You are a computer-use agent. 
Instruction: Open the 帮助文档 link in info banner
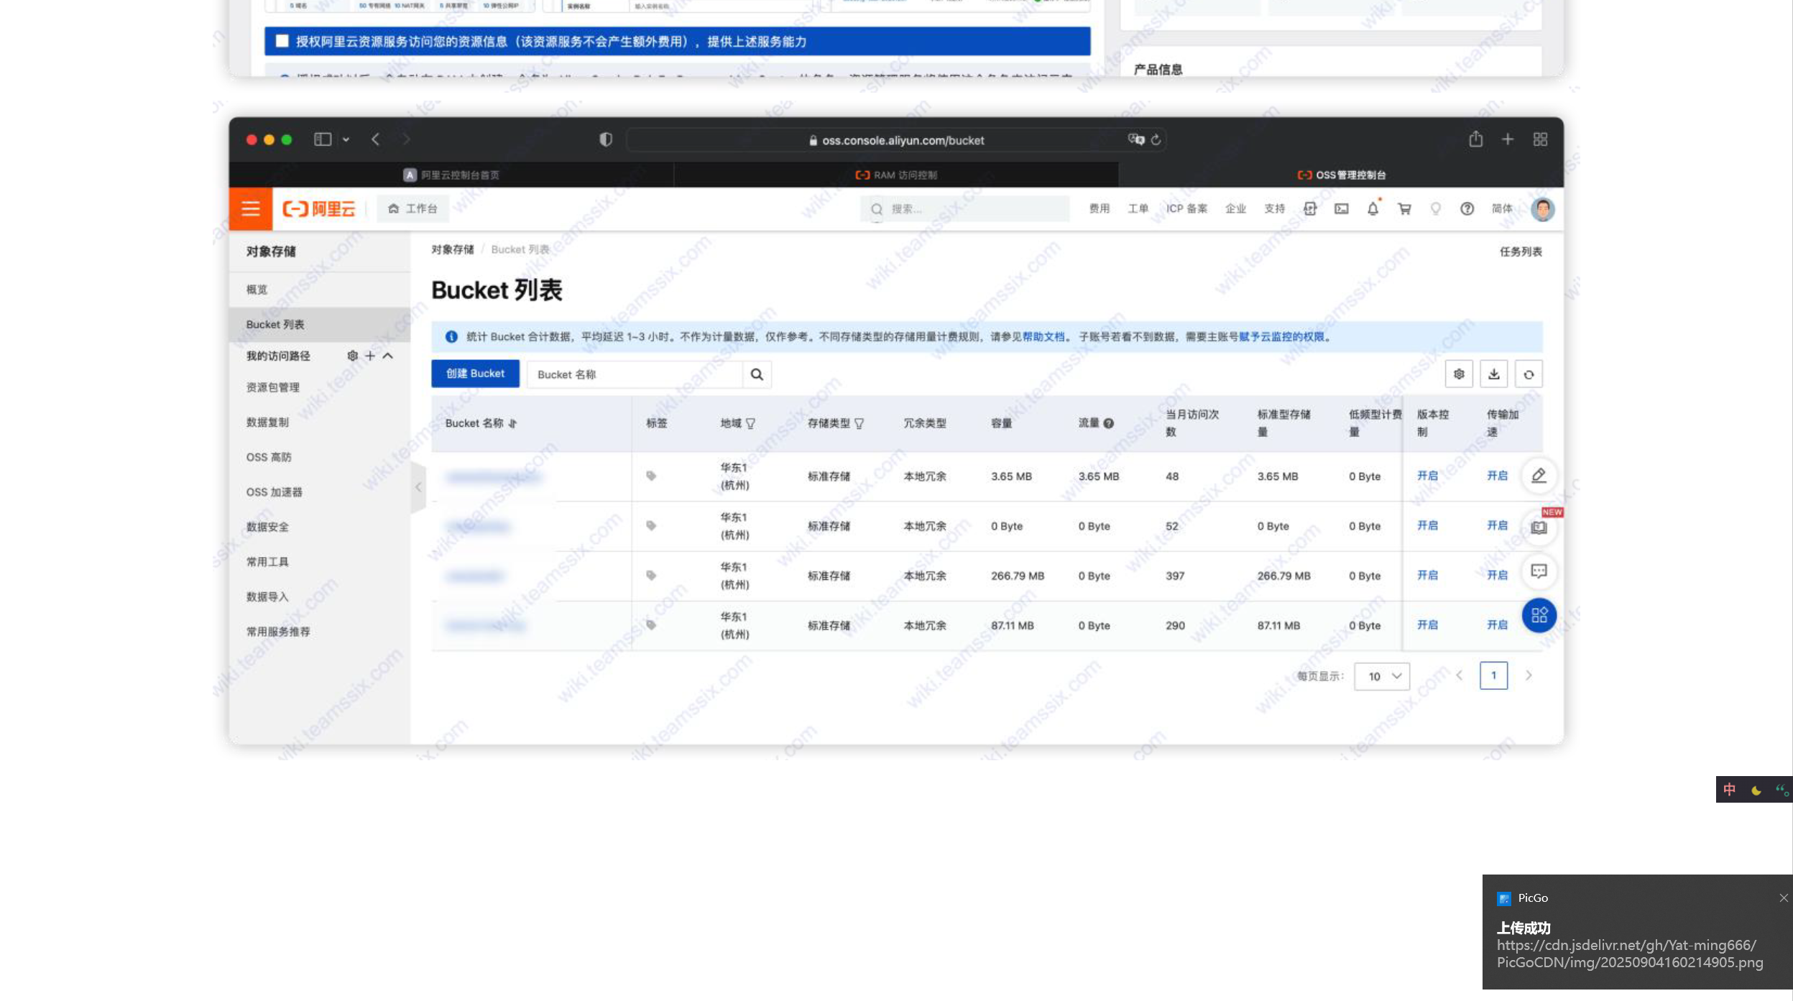1043,337
